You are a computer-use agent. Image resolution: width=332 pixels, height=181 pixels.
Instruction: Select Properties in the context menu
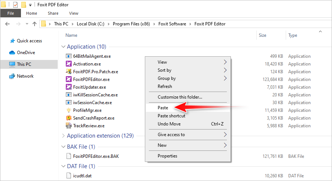coord(167,156)
